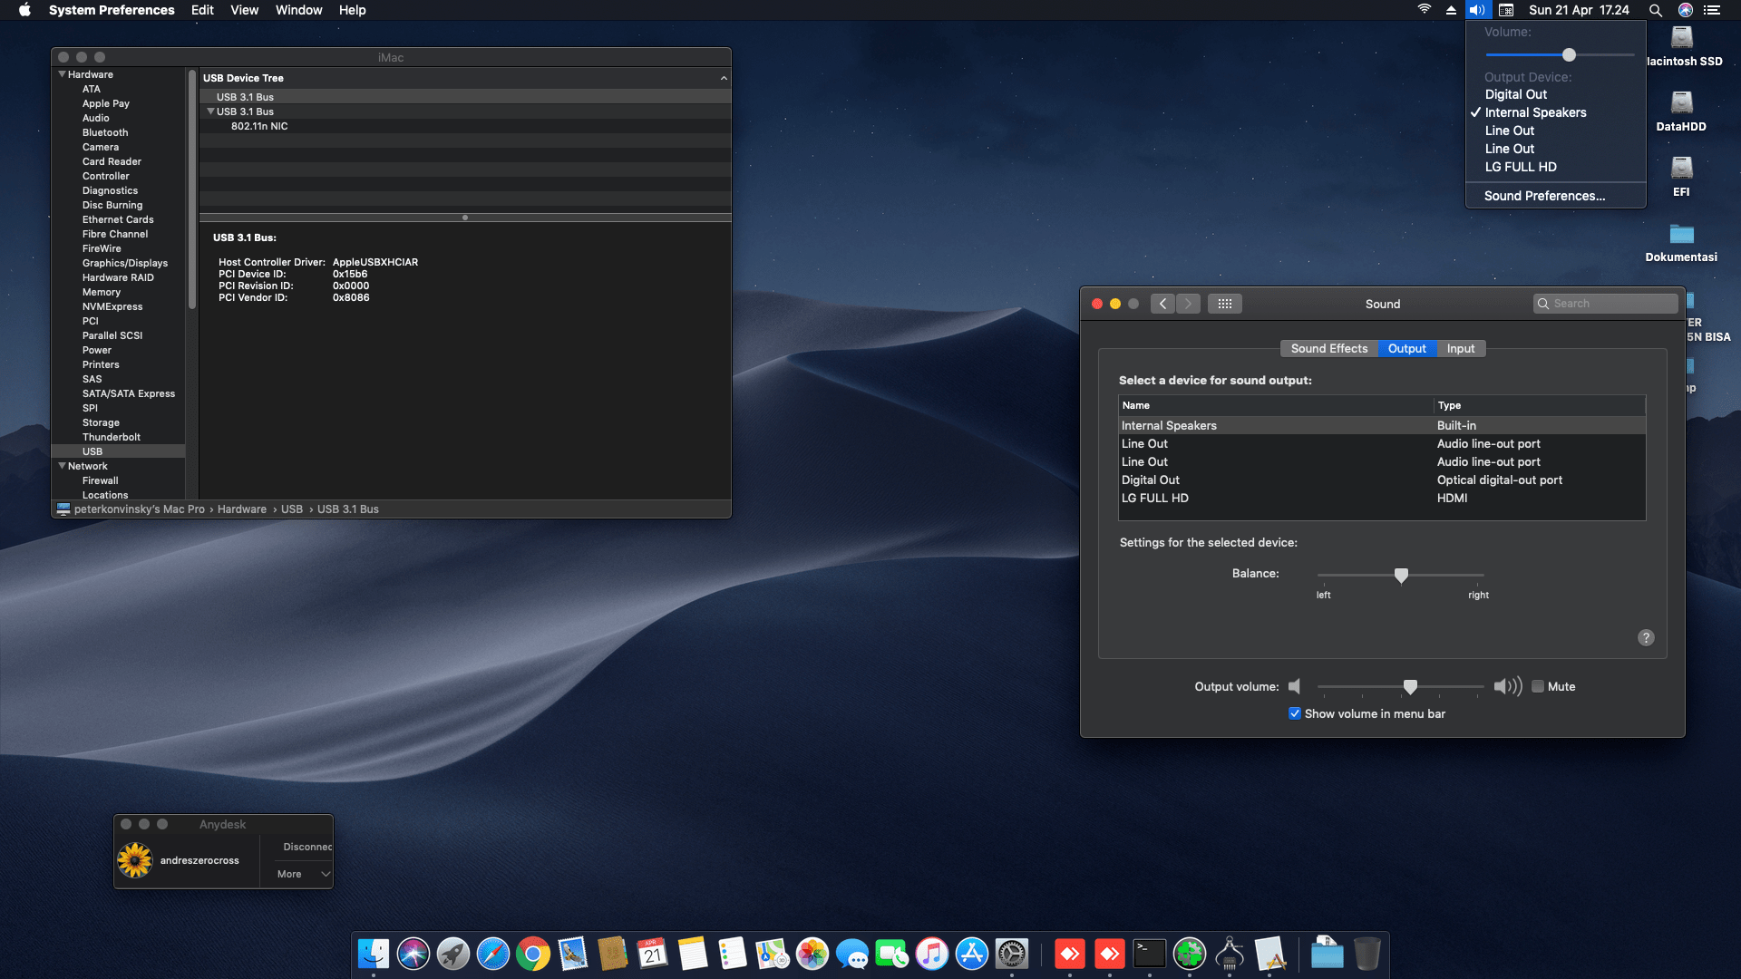
Task: Uncheck Show volume in menu bar
Action: tap(1295, 713)
